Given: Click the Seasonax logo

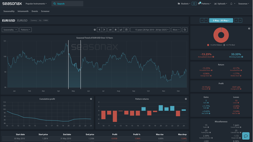Looking at the screenshot, I should pos(12,4).
